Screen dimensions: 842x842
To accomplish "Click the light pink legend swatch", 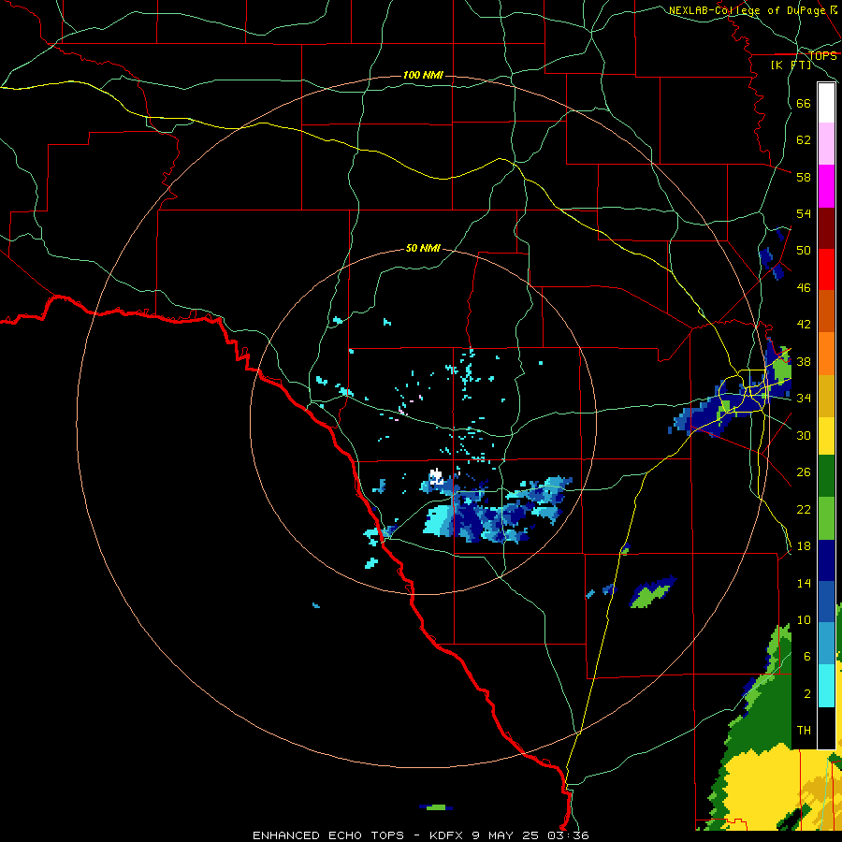I will pos(826,144).
